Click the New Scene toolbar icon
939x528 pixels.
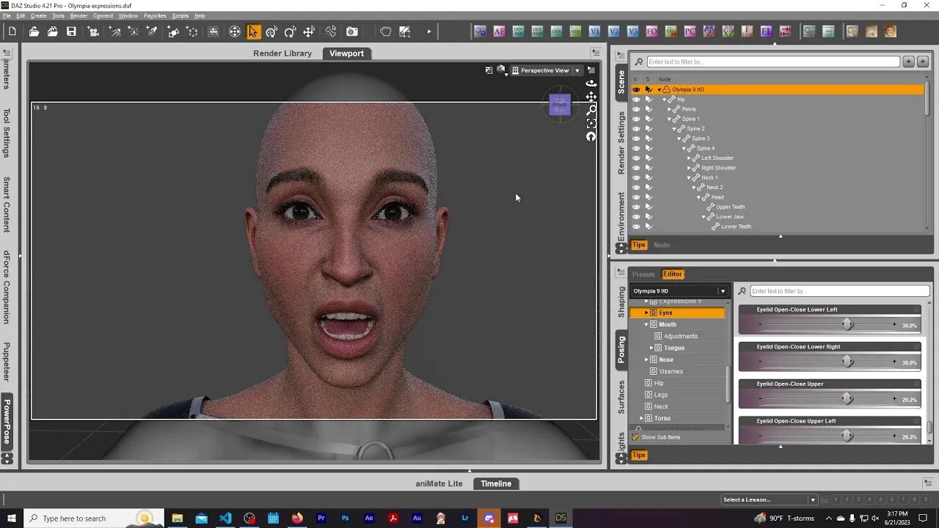click(x=12, y=32)
